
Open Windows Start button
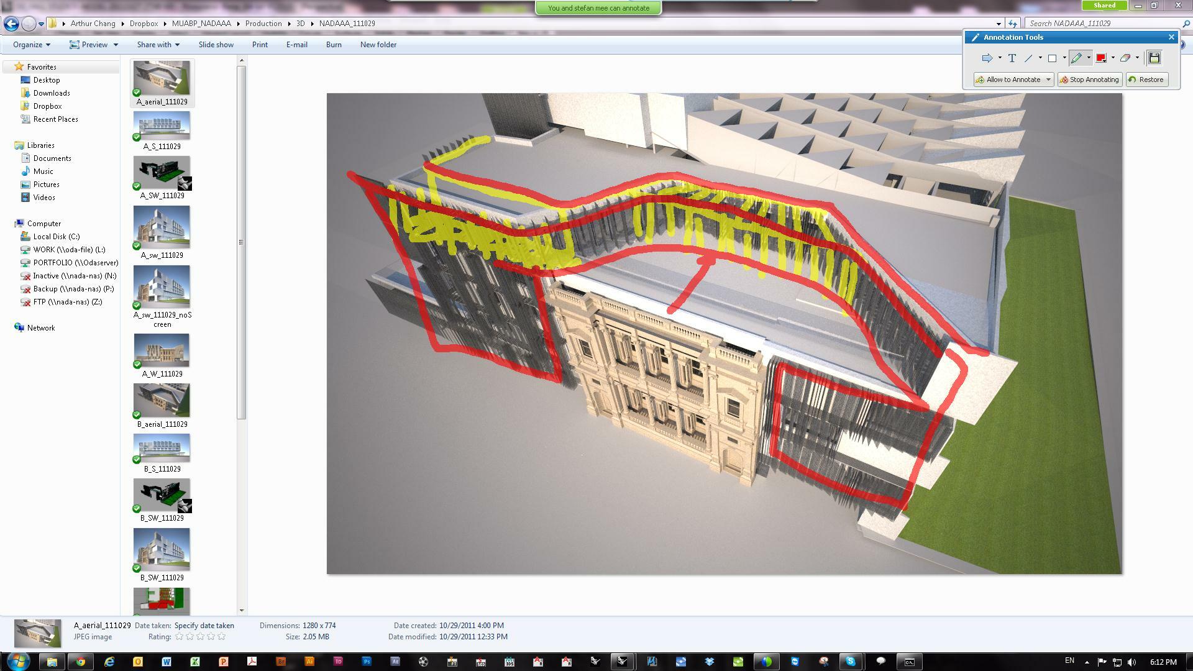[18, 661]
